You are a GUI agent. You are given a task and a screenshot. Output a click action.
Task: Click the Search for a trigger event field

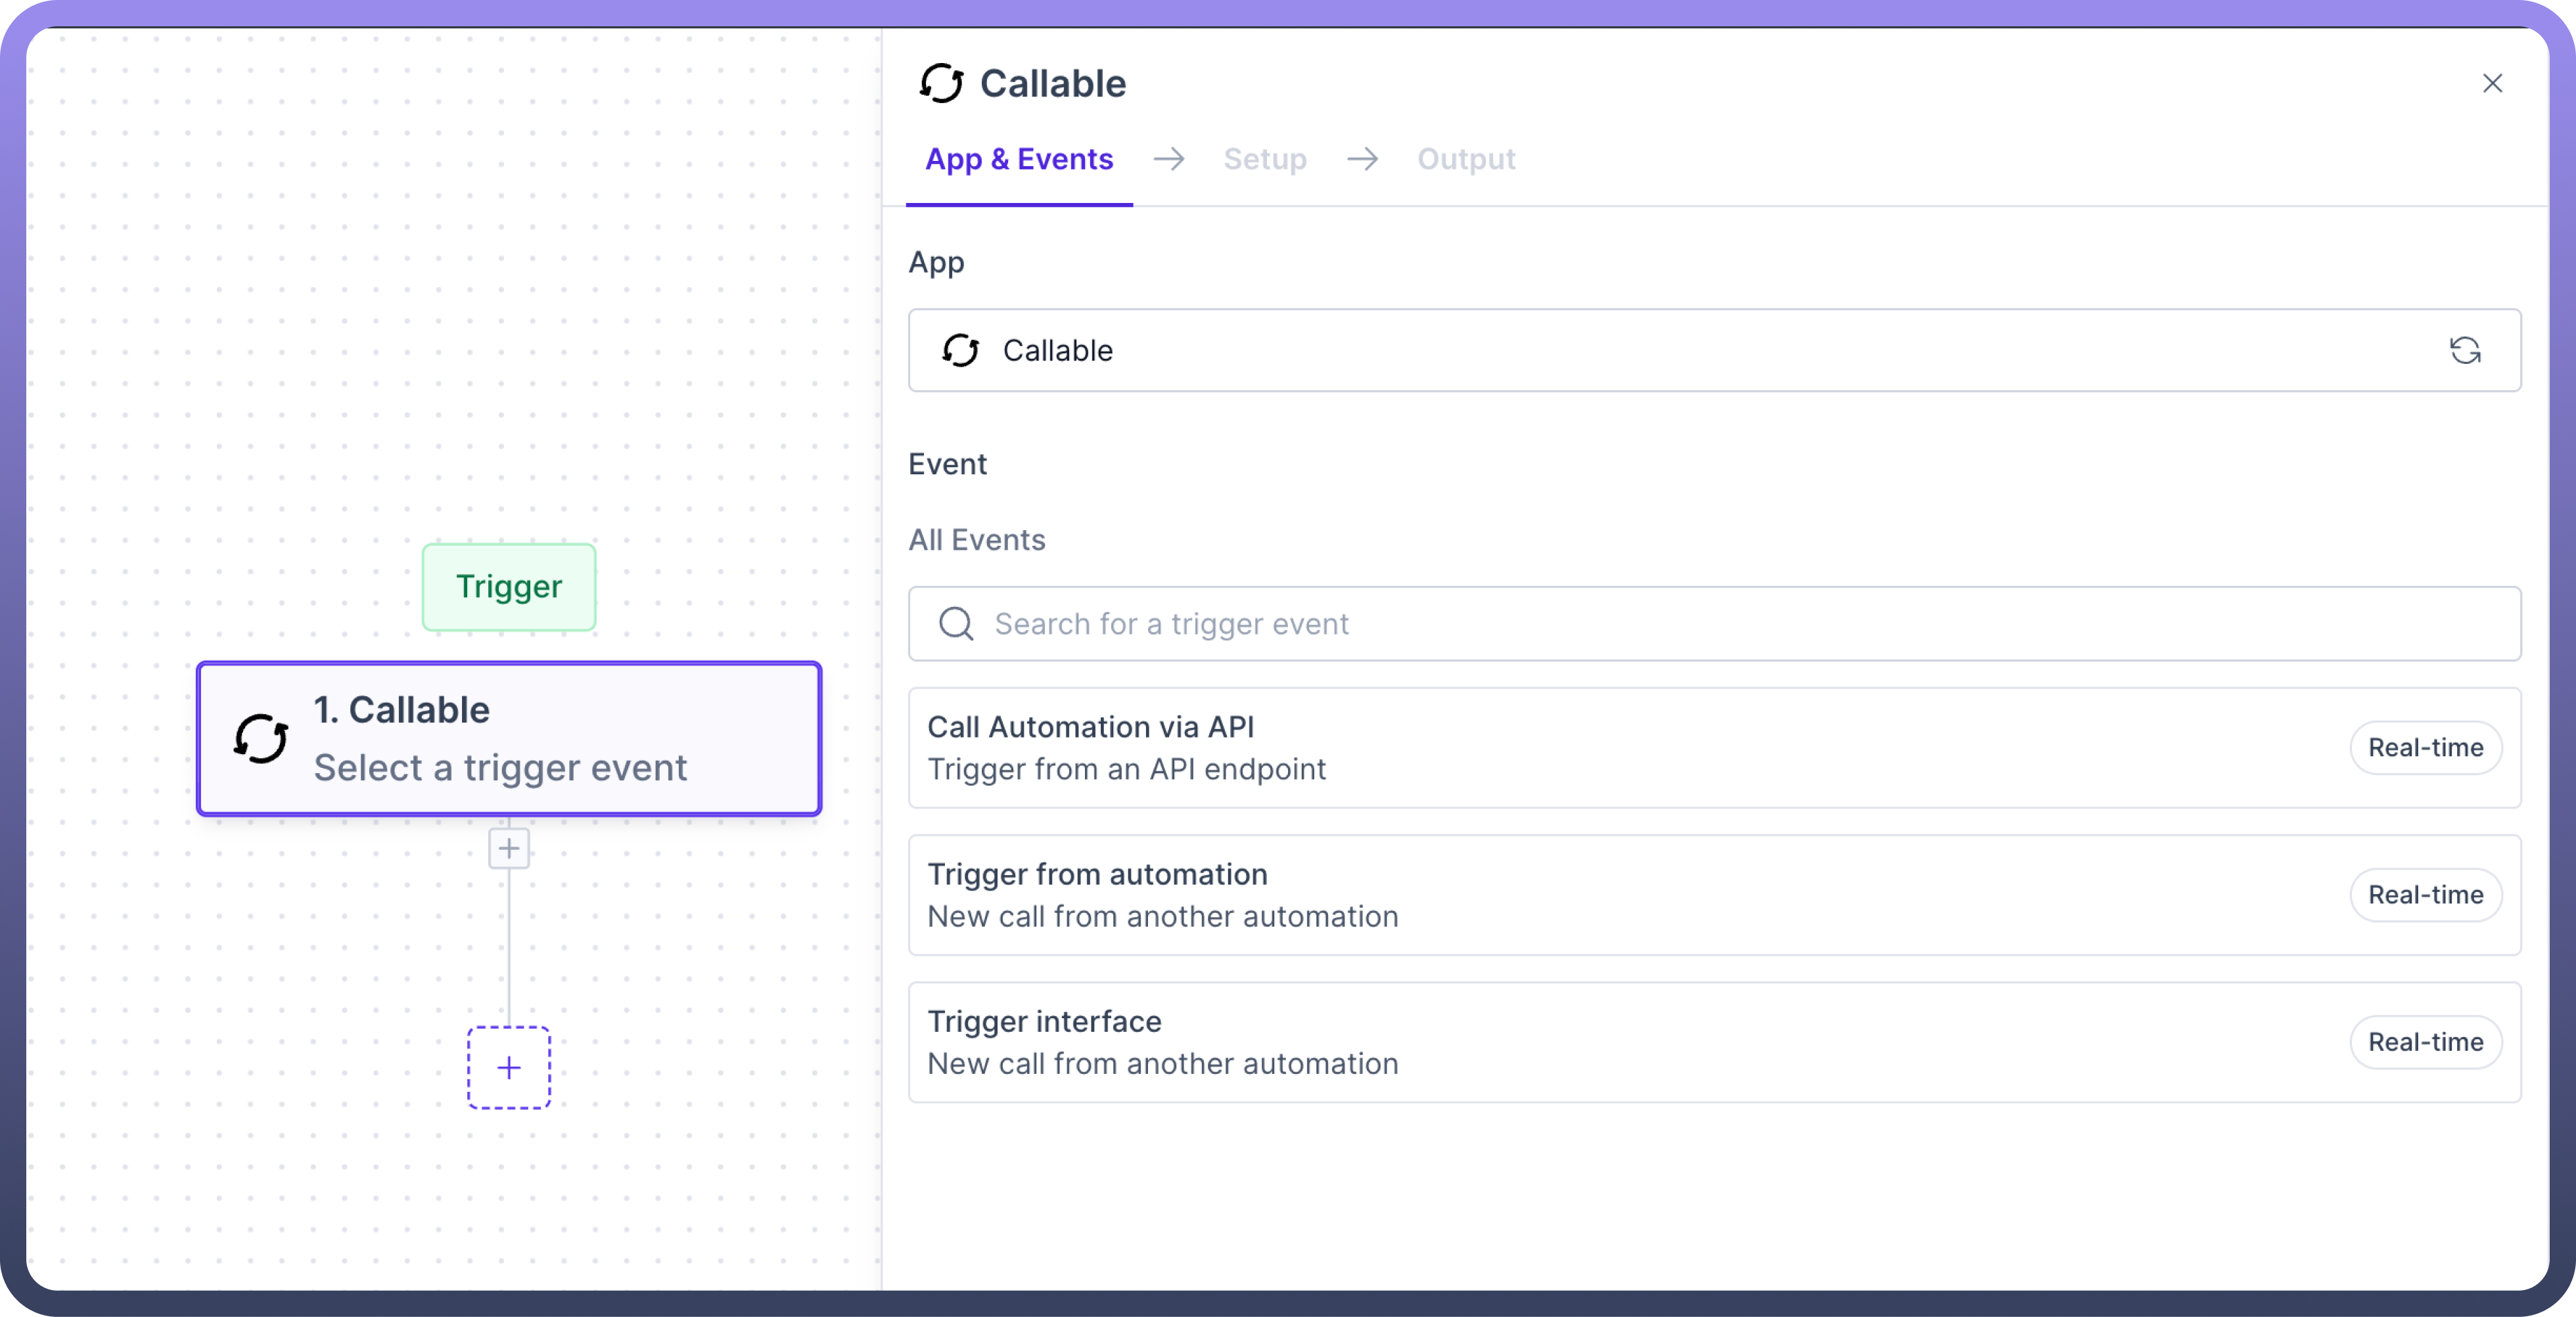click(1700, 623)
